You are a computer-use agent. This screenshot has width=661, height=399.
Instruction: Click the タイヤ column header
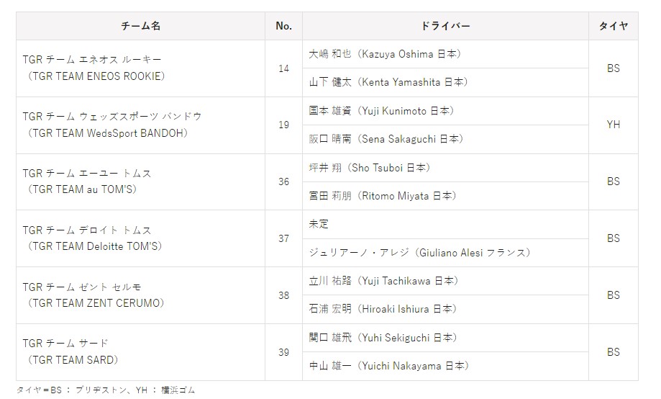coord(613,26)
